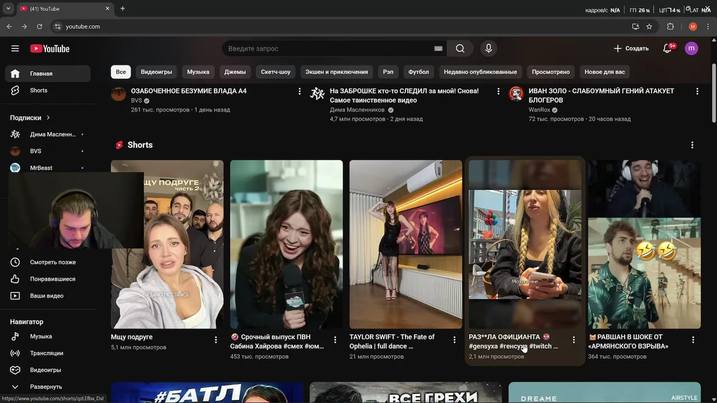Select the "Джемы" filter chip
The height and width of the screenshot is (403, 717).
coord(235,72)
